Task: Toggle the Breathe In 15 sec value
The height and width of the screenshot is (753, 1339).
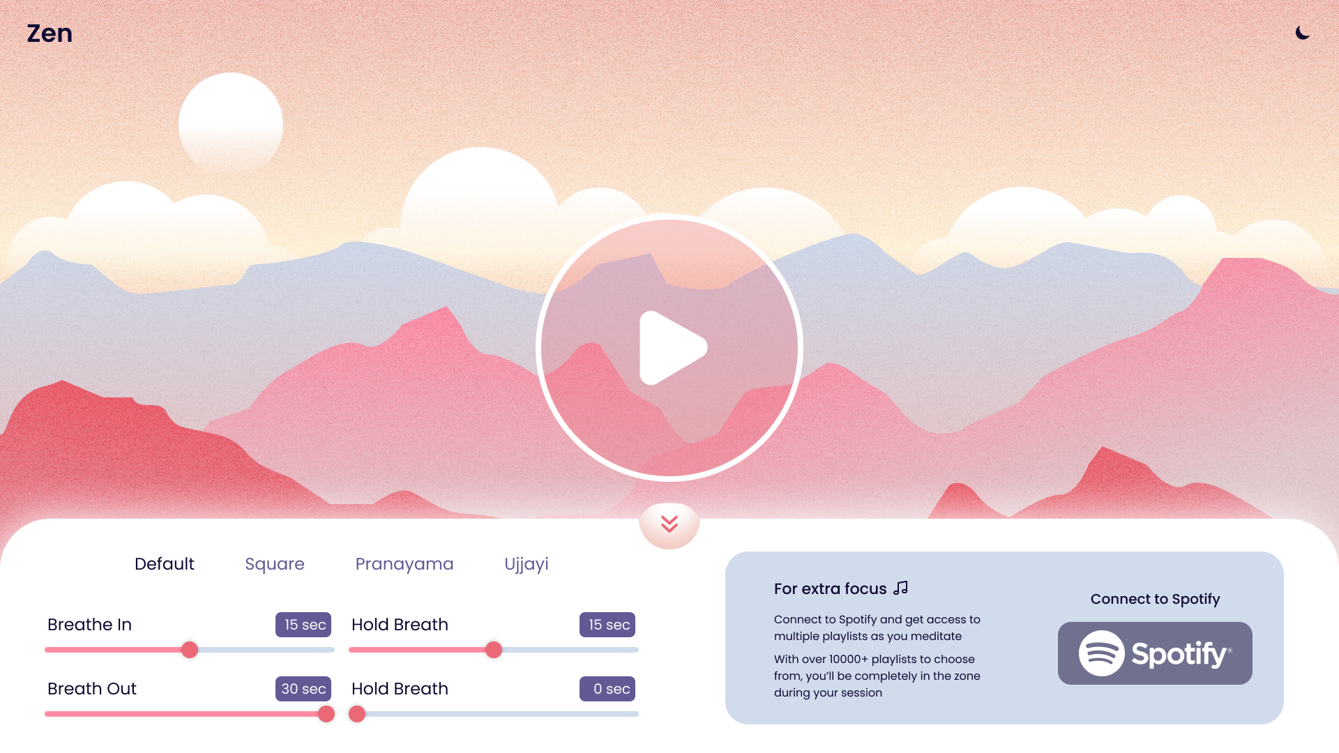Action: click(303, 624)
